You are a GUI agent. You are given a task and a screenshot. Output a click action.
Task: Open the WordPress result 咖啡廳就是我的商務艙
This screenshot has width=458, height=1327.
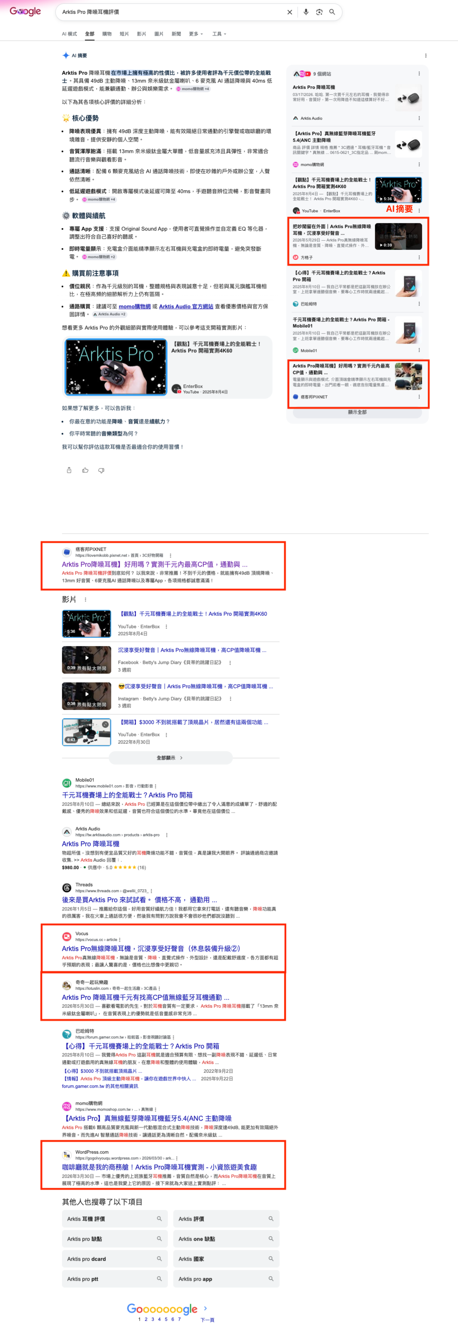(x=159, y=1167)
